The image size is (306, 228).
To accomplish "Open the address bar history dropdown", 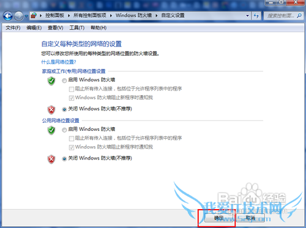I will 247,15.
